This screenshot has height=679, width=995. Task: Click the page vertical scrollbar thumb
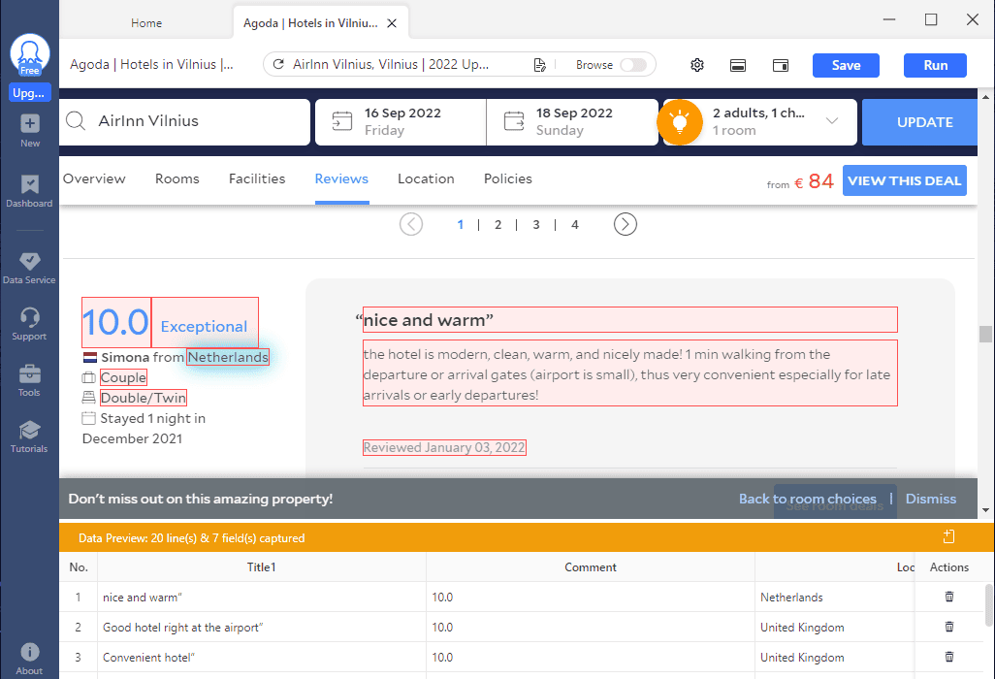pyautogui.click(x=985, y=334)
